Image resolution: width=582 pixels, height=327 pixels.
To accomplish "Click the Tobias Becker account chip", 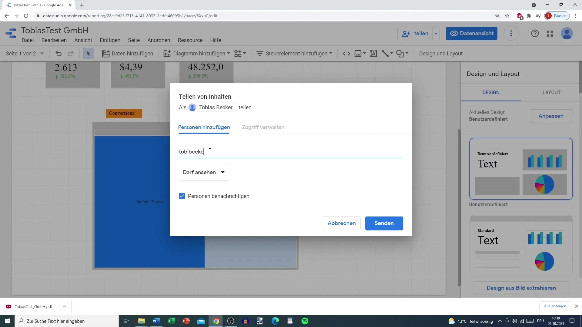I will coord(212,107).
